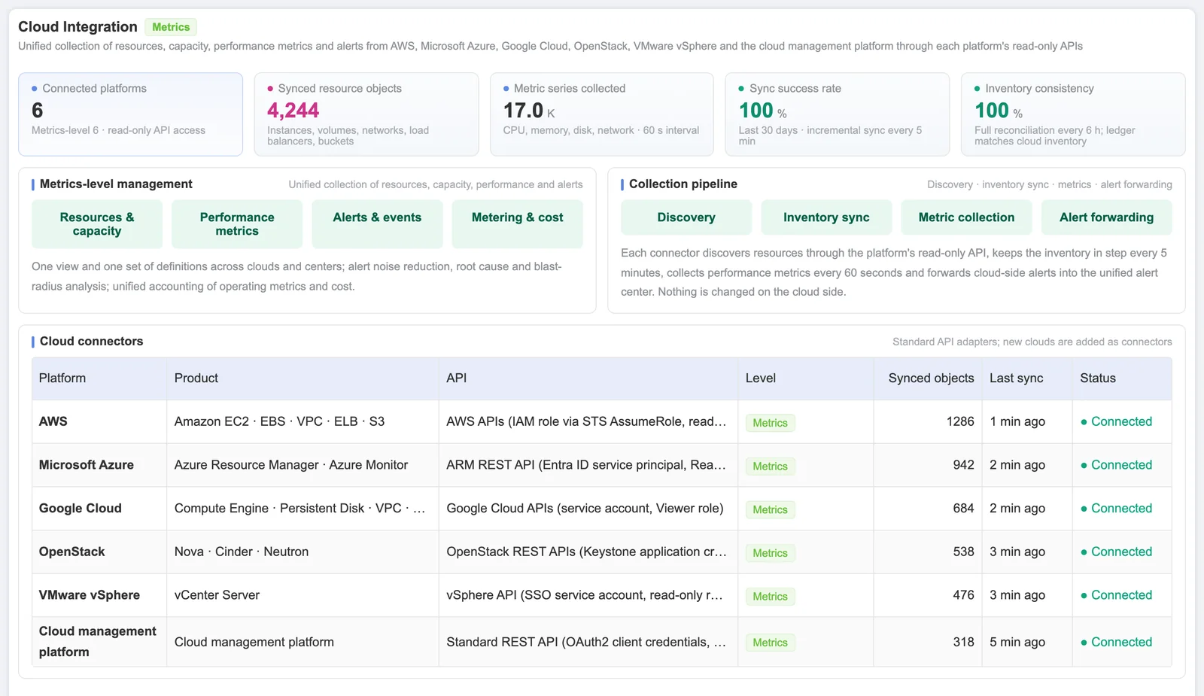
Task: Click the Connected status in Microsoft Azure row
Action: (x=1117, y=465)
